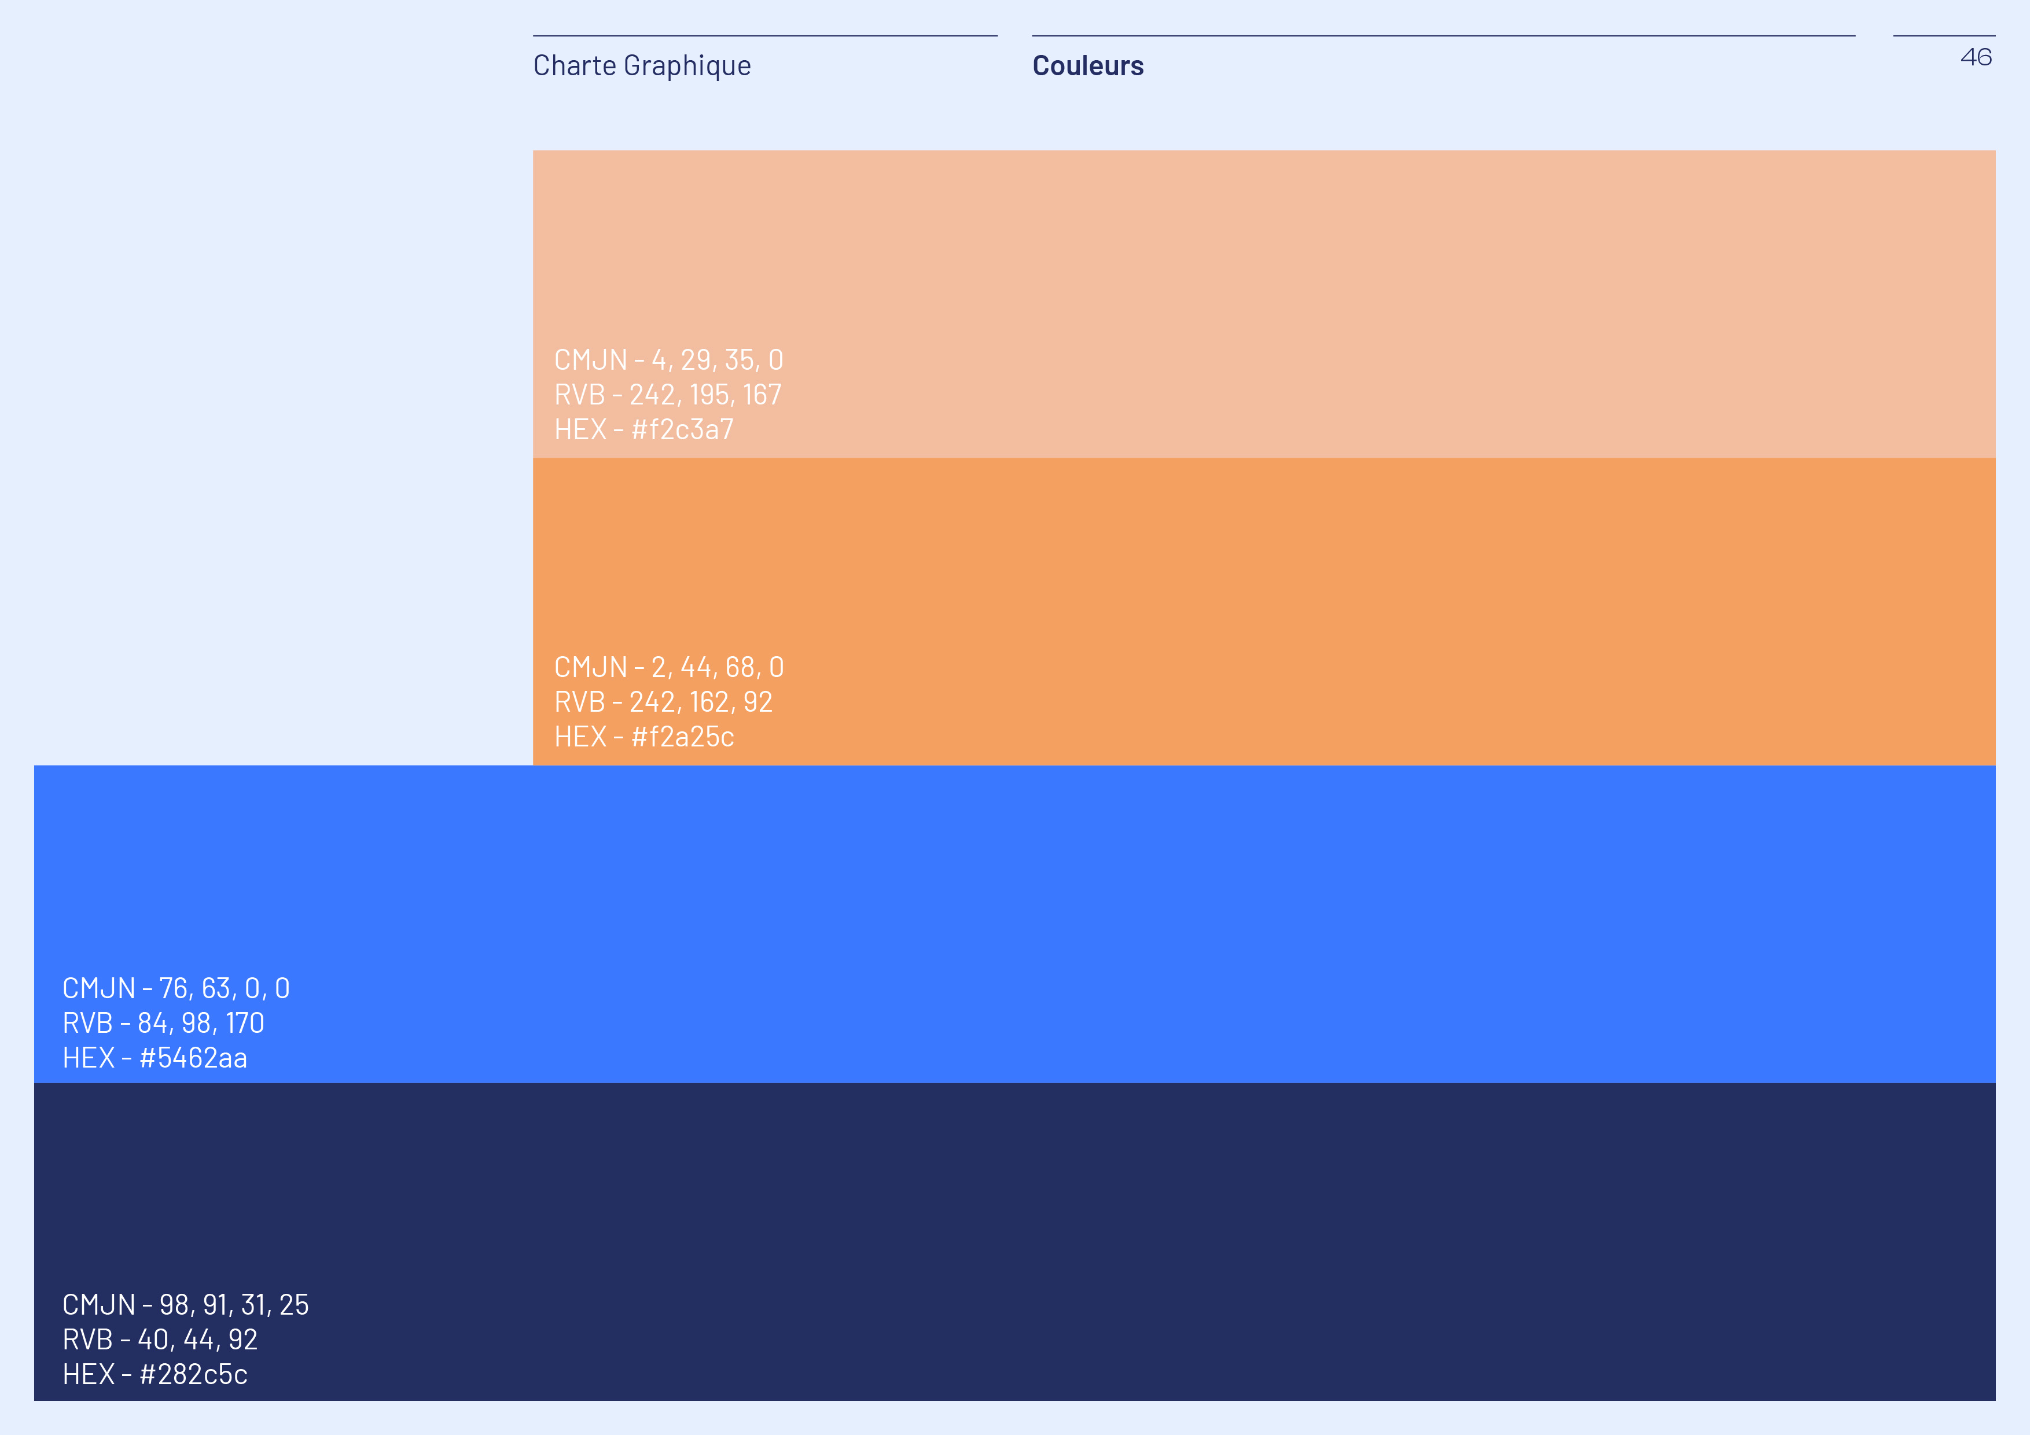
Task: Click the RVB - 84, 98, 170 text
Action: tap(164, 1023)
